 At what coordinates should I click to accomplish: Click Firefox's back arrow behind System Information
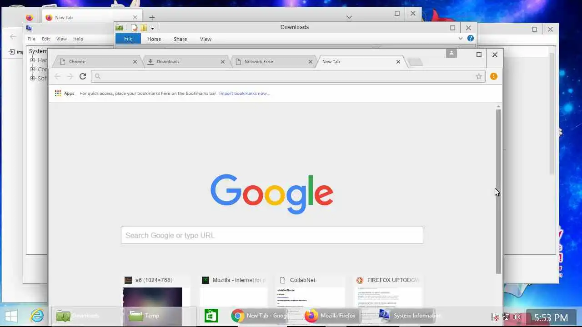[13, 37]
